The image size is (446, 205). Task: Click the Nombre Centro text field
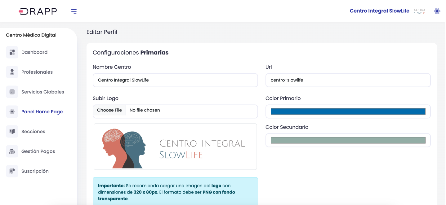175,80
